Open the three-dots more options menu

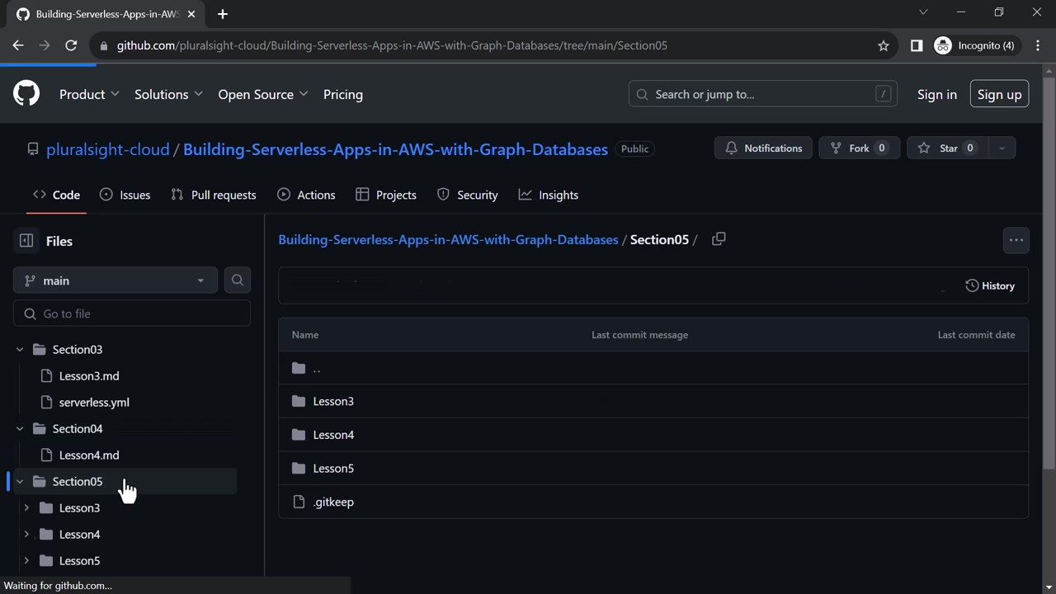tap(1016, 240)
